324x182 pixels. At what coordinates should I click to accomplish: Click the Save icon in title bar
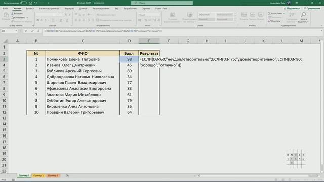[30, 3]
